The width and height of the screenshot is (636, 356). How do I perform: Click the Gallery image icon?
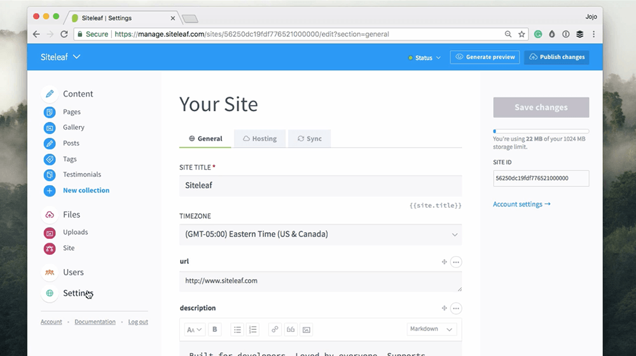[x=50, y=128]
